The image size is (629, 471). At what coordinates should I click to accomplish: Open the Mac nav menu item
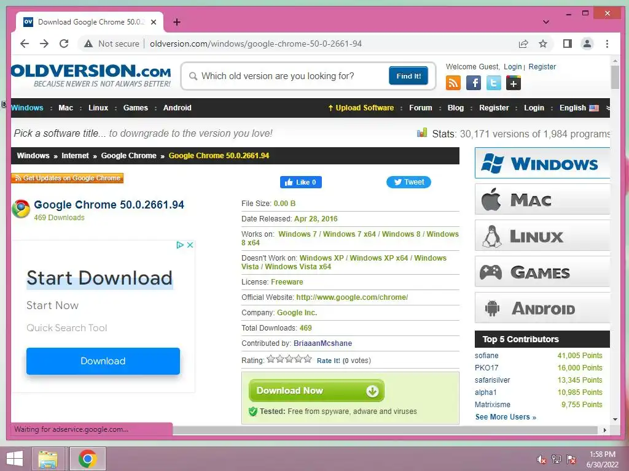pyautogui.click(x=66, y=108)
